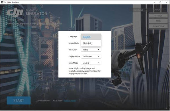Click the DJI logo in the header
Image resolution: width=170 pixels, height=111 pixels.
pos(15,12)
